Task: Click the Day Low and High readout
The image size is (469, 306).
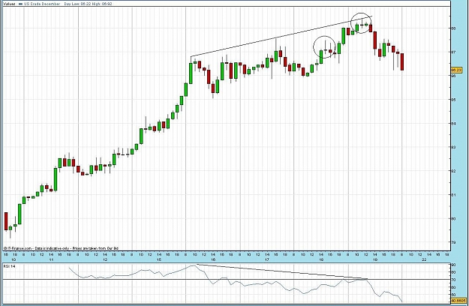Action: [89, 4]
